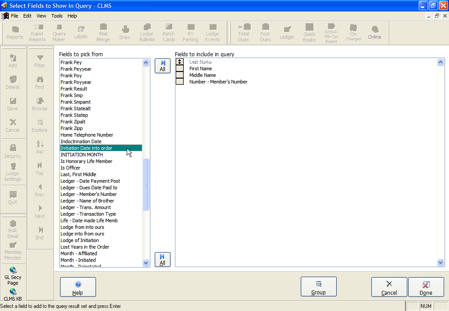Screen dimensions: 449x311
Task: Open the Mail Merge tool
Action: click(103, 33)
